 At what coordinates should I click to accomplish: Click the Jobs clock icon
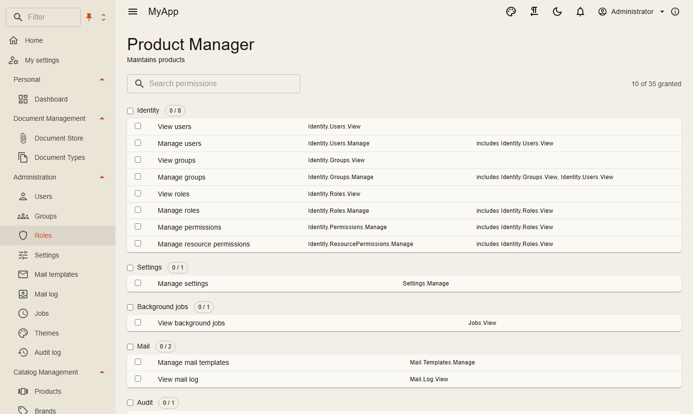23,313
